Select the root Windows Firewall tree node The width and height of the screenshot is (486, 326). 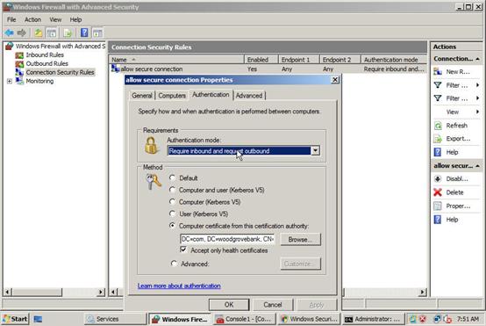click(61, 47)
